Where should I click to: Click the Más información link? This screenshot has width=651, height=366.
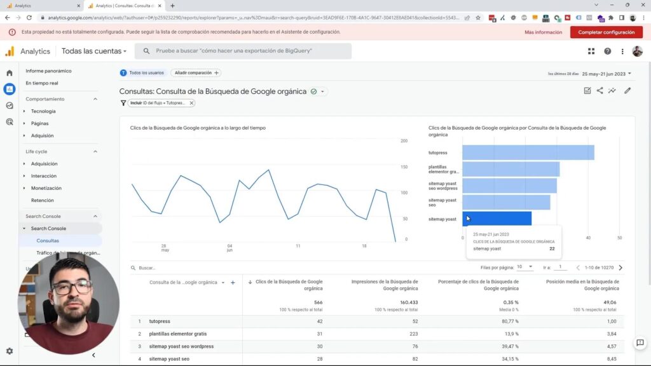[543, 32]
